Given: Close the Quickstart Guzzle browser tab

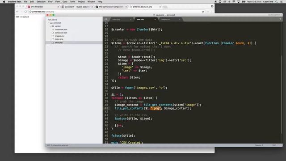Looking at the screenshot, I should [92, 7].
